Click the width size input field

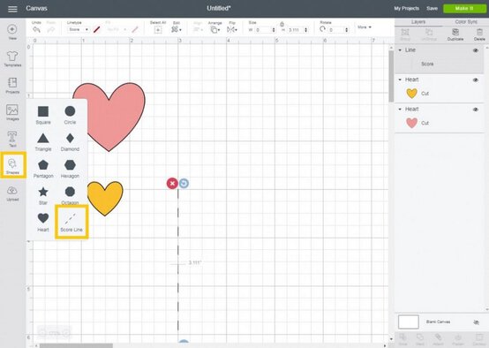[x=265, y=30]
